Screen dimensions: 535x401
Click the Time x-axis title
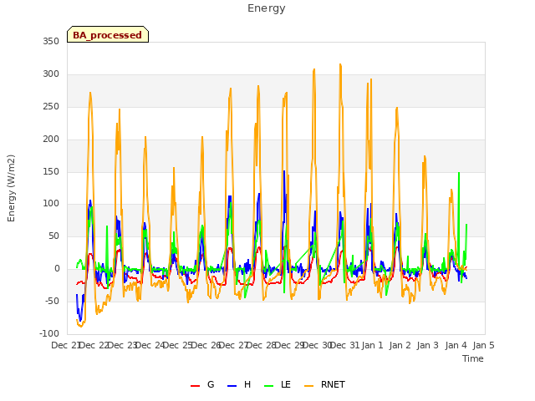473,358
